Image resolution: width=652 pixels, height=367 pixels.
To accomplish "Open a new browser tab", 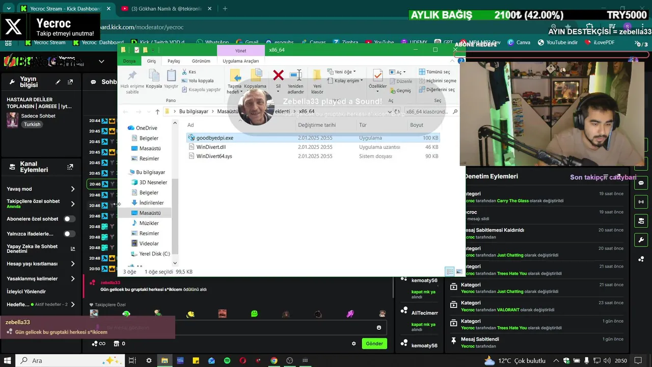I will pos(225,9).
